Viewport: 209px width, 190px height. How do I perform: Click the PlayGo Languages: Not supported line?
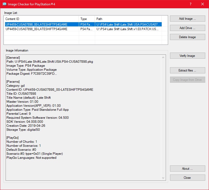(31, 158)
